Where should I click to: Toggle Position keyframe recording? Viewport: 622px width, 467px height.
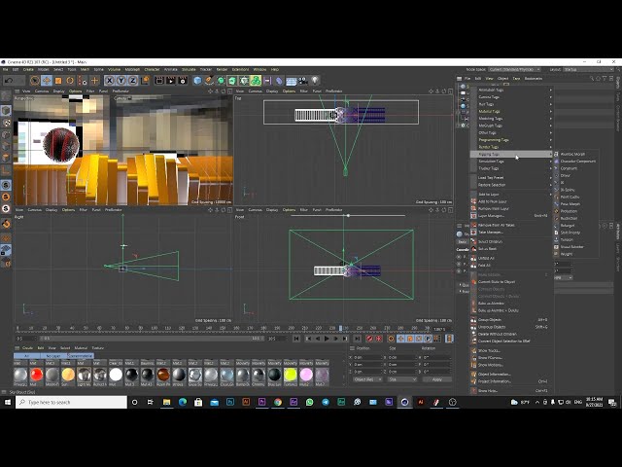click(400, 339)
